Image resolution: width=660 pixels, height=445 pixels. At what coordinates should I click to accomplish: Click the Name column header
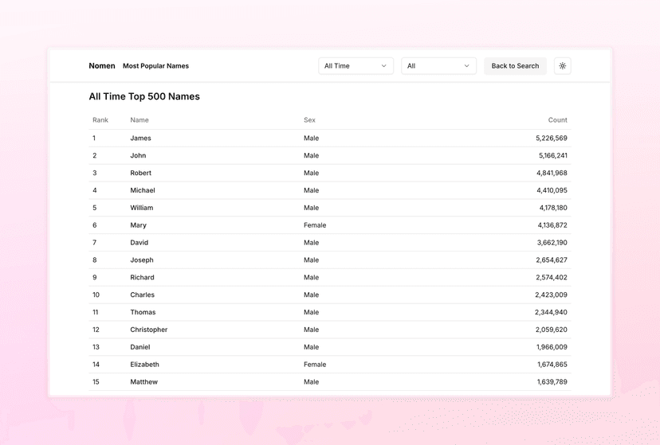point(139,120)
